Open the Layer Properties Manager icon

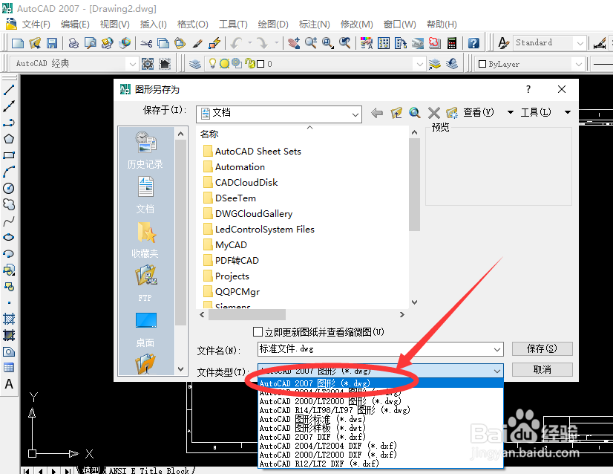[x=195, y=63]
